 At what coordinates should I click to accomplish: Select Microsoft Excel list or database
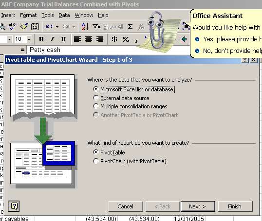[x=134, y=89]
